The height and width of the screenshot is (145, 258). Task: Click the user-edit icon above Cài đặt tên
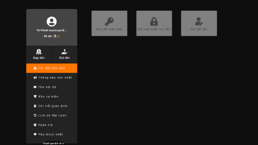pos(199,21)
